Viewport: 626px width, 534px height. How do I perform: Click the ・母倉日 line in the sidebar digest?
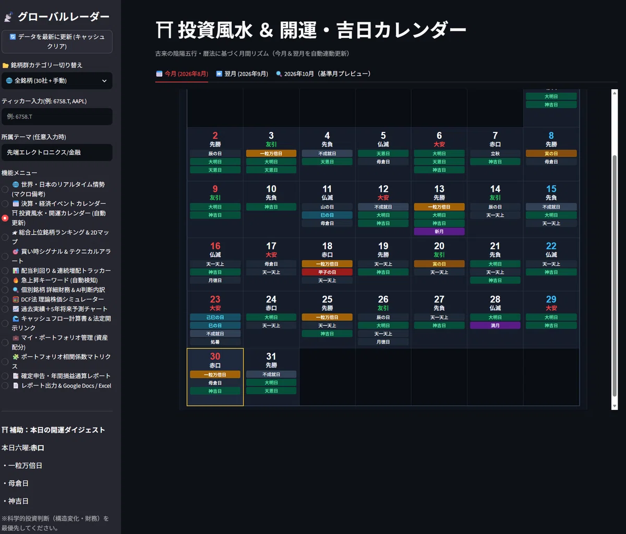point(15,483)
